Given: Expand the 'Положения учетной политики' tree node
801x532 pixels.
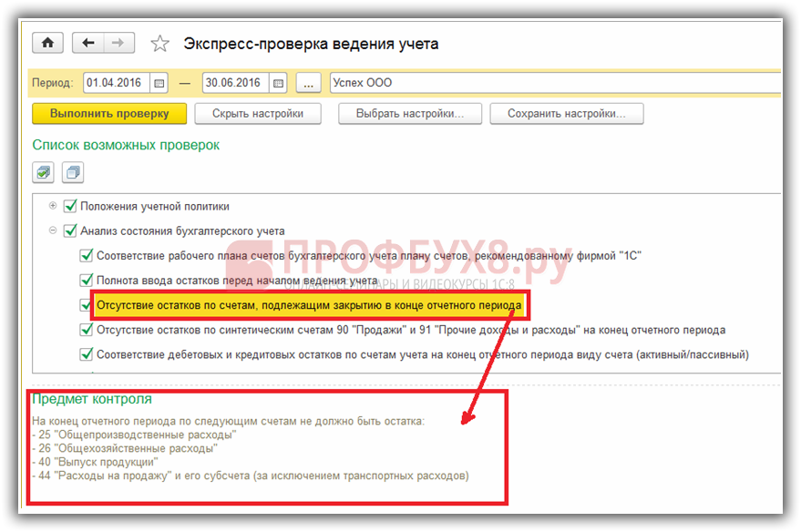Looking at the screenshot, I should point(53,206).
